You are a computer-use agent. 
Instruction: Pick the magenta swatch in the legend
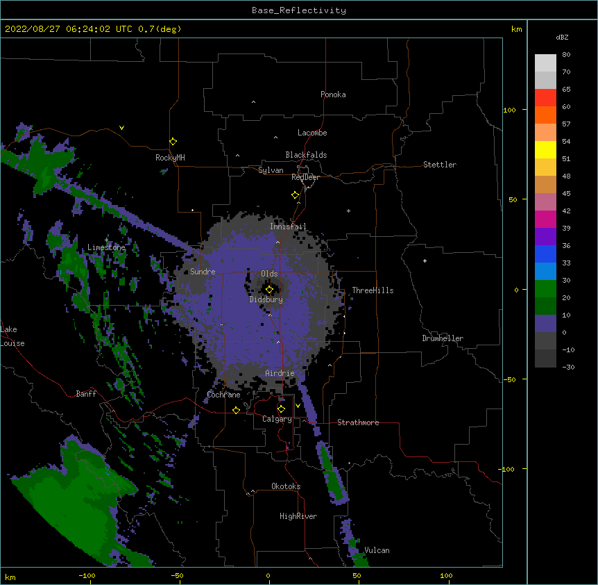tap(545, 219)
